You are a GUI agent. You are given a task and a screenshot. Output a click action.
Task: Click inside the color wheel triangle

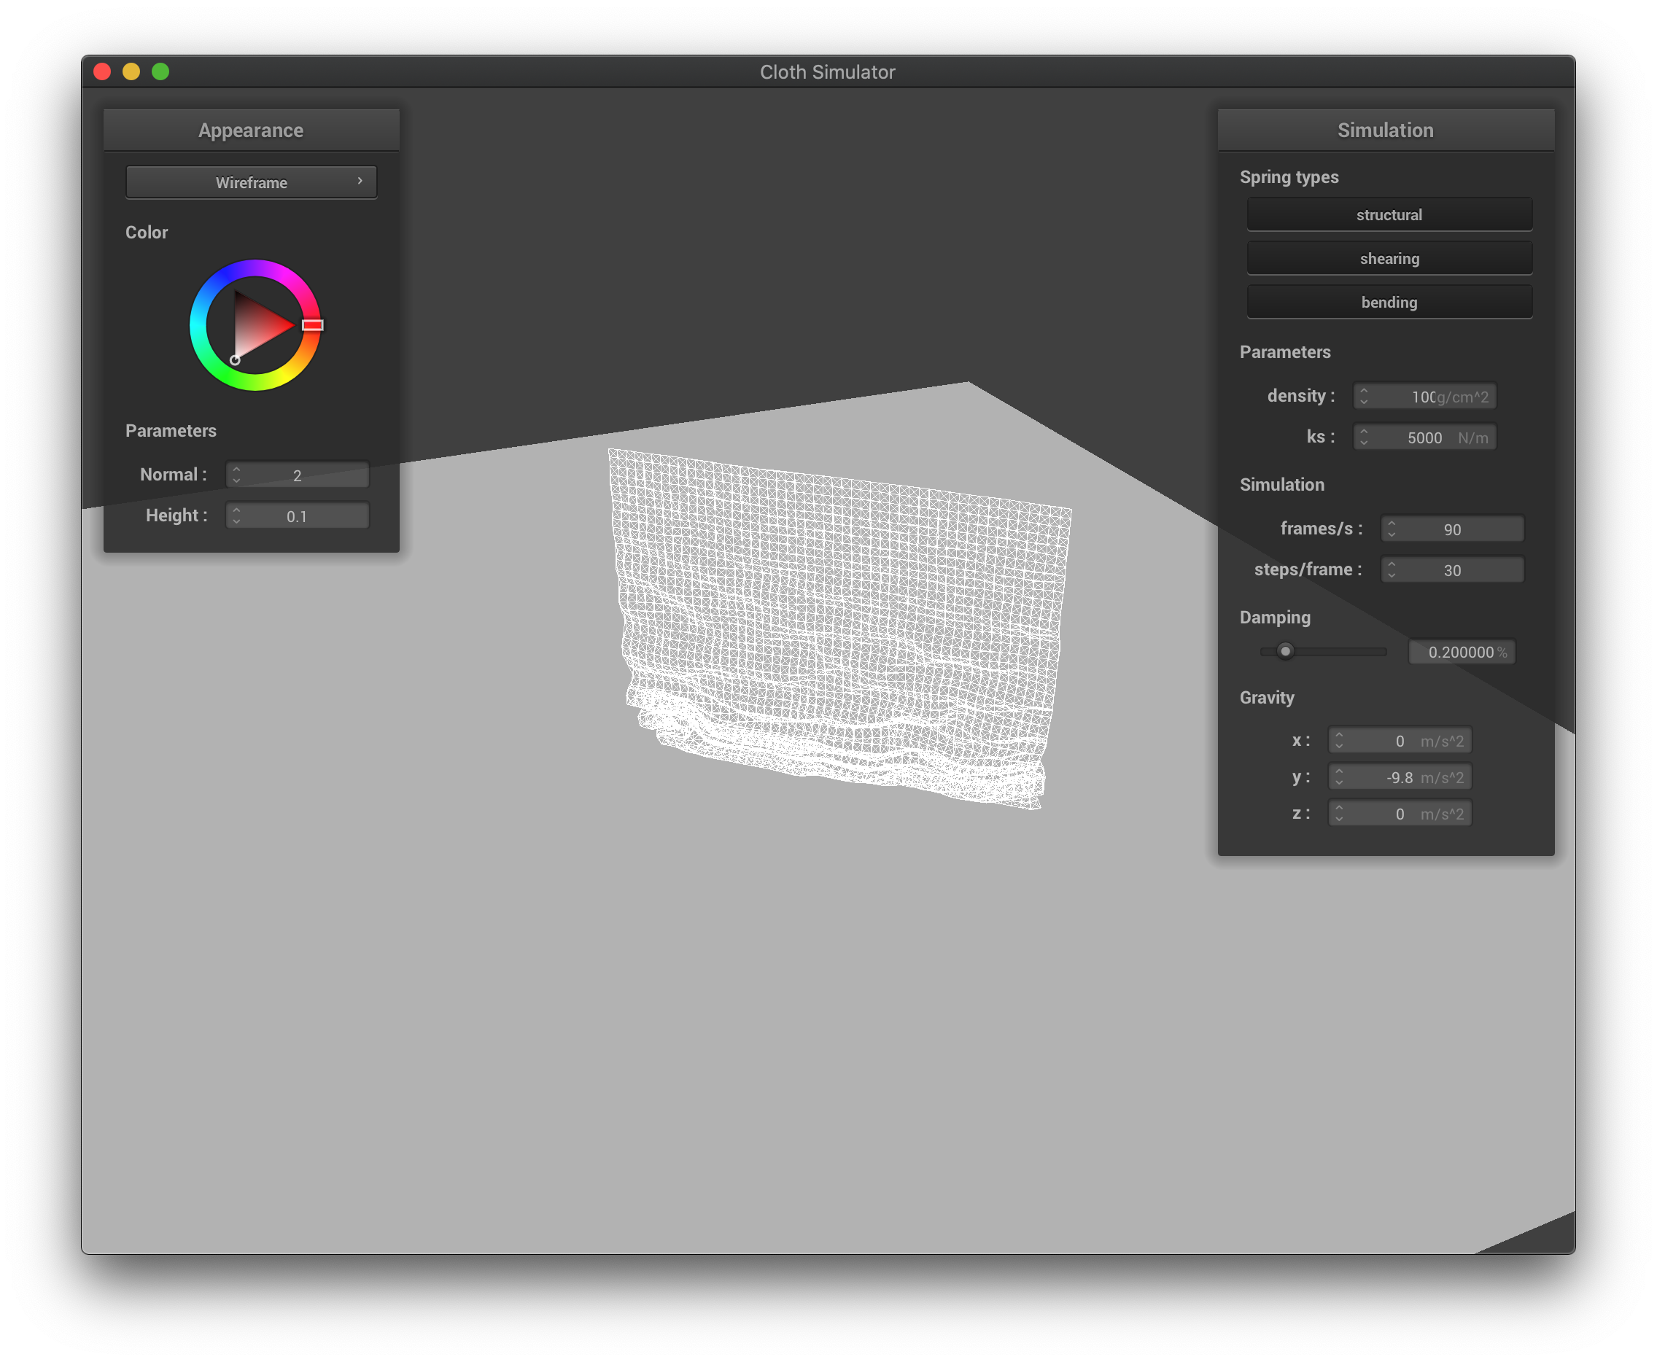coord(257,326)
